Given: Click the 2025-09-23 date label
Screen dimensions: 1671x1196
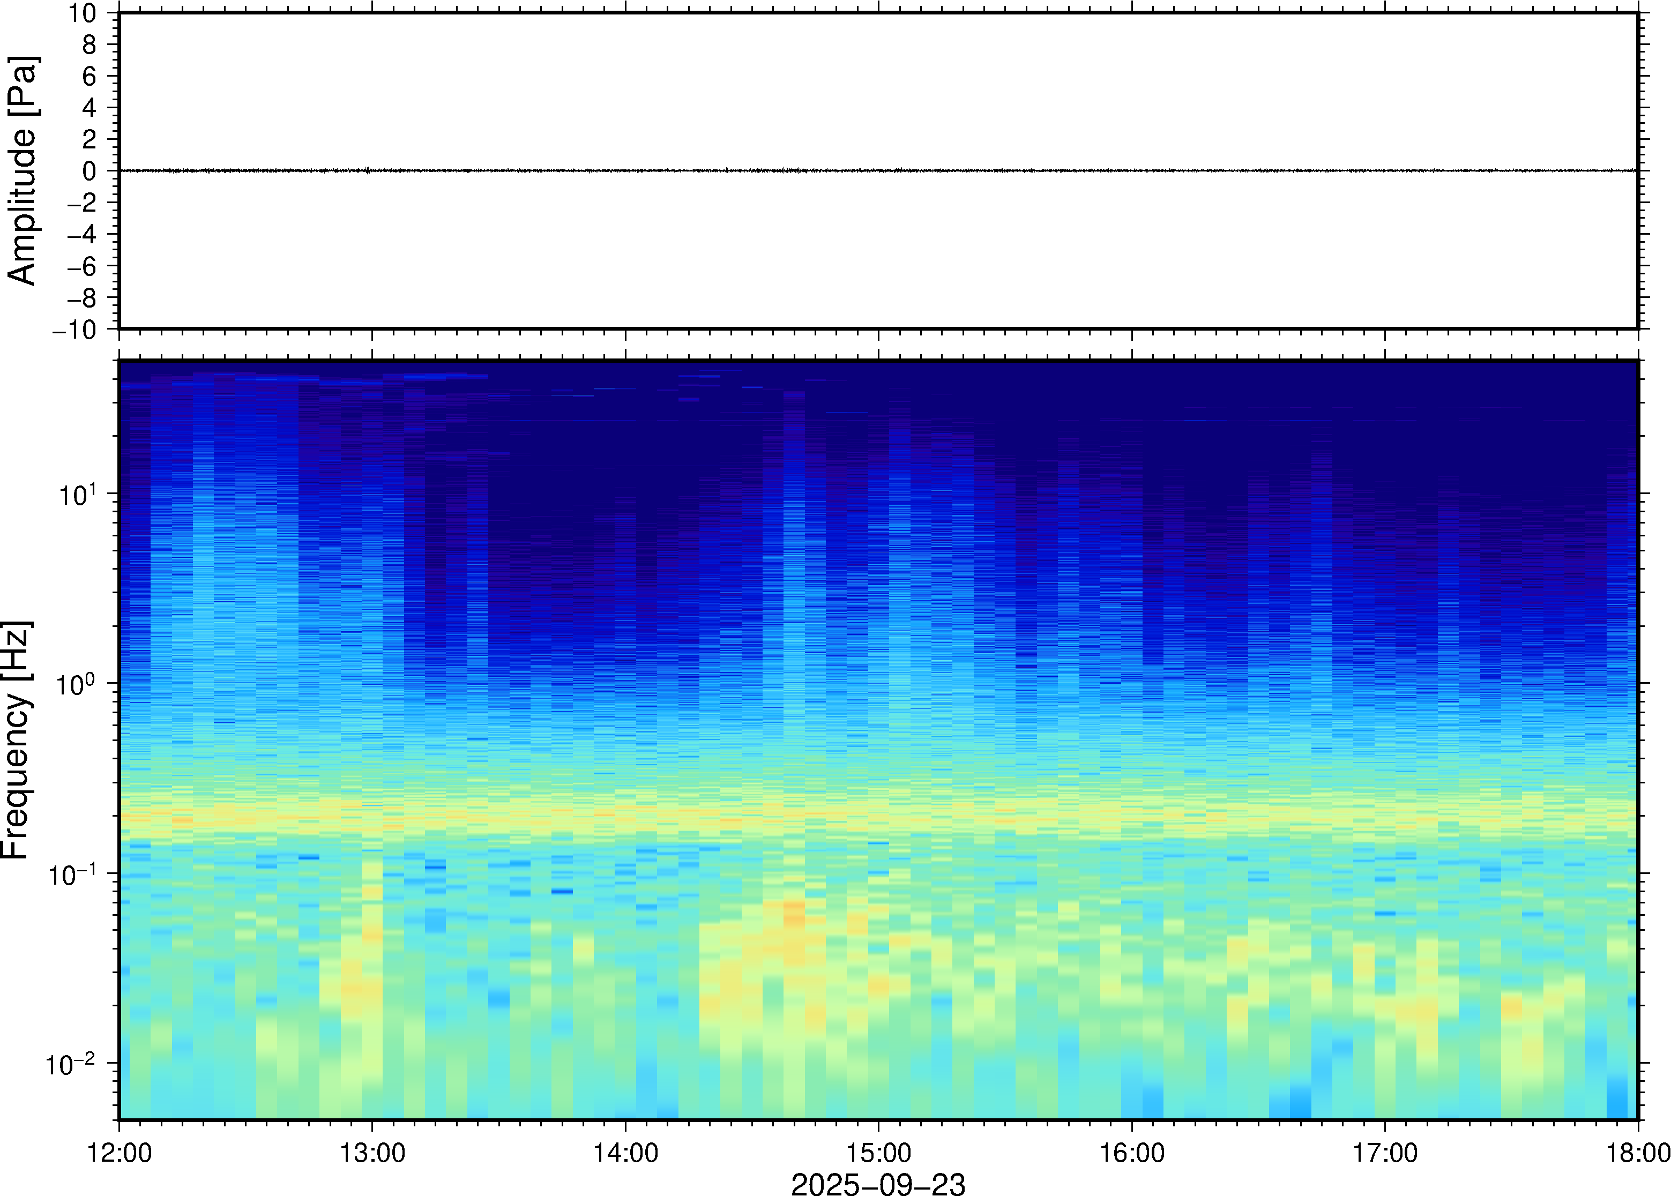Looking at the screenshot, I should pyautogui.click(x=878, y=1184).
